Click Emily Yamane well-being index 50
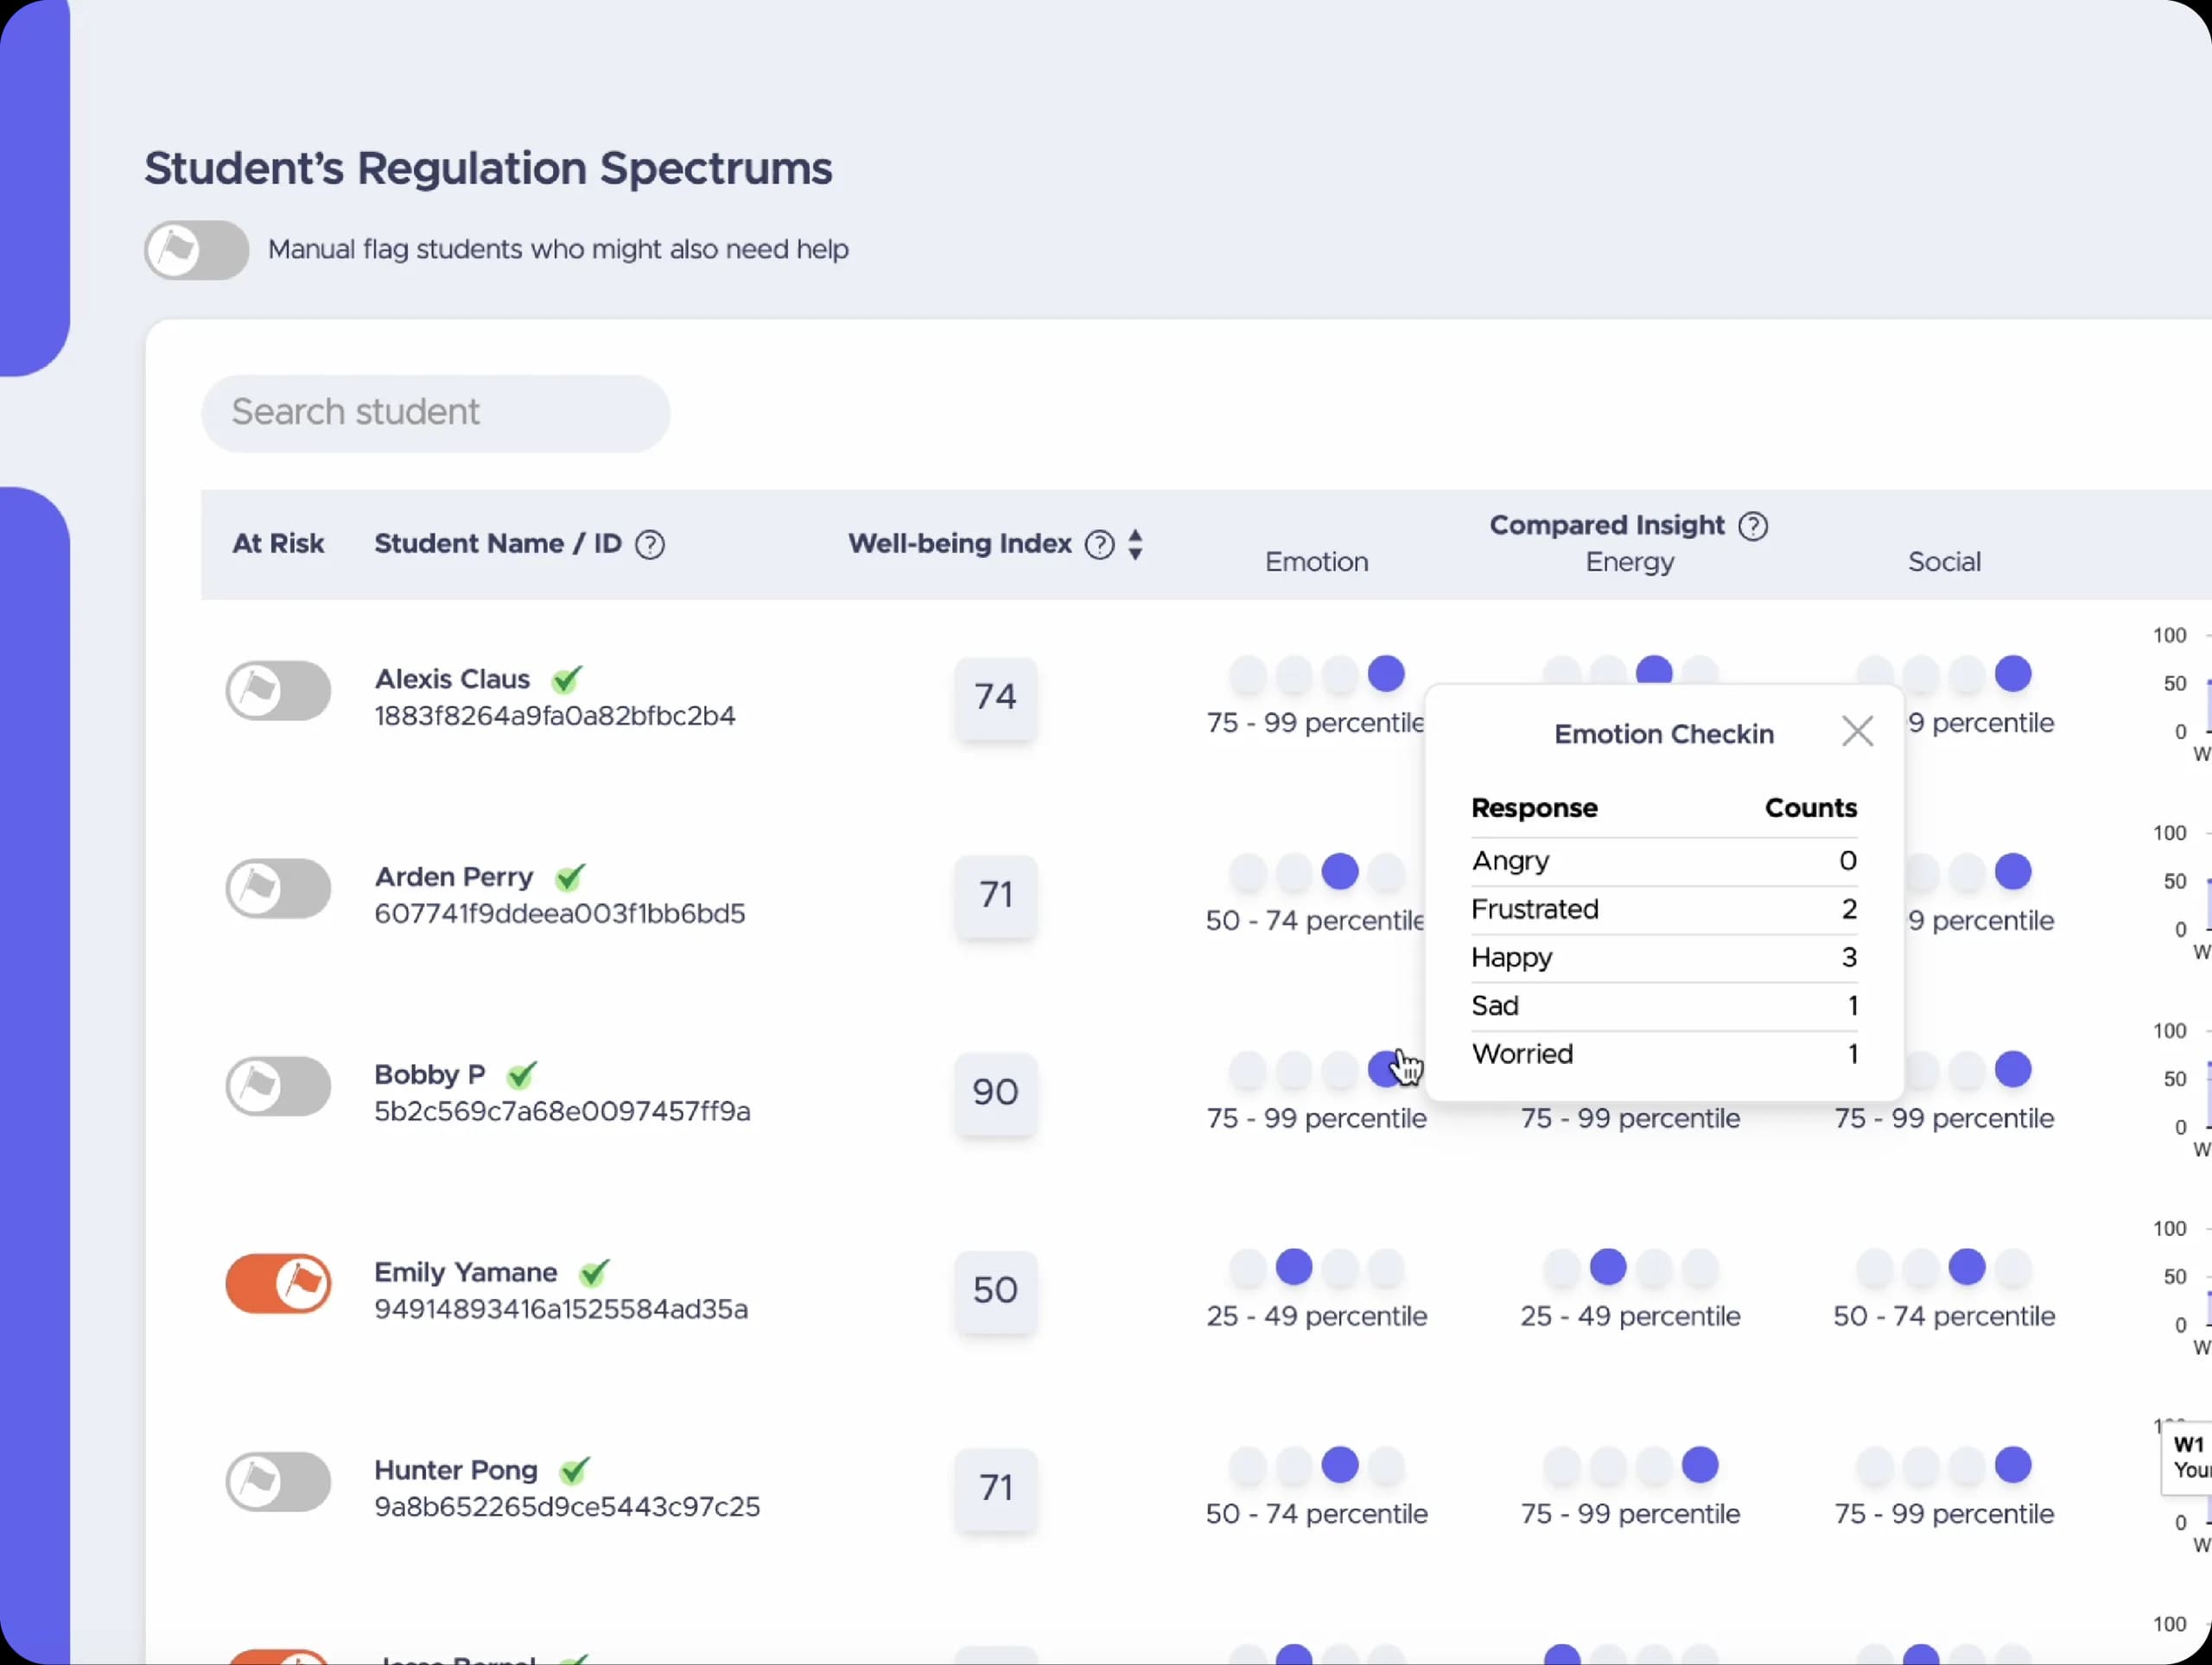The image size is (2212, 1665). pos(995,1291)
